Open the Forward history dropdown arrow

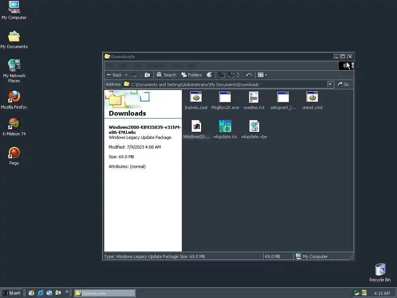(x=141, y=75)
